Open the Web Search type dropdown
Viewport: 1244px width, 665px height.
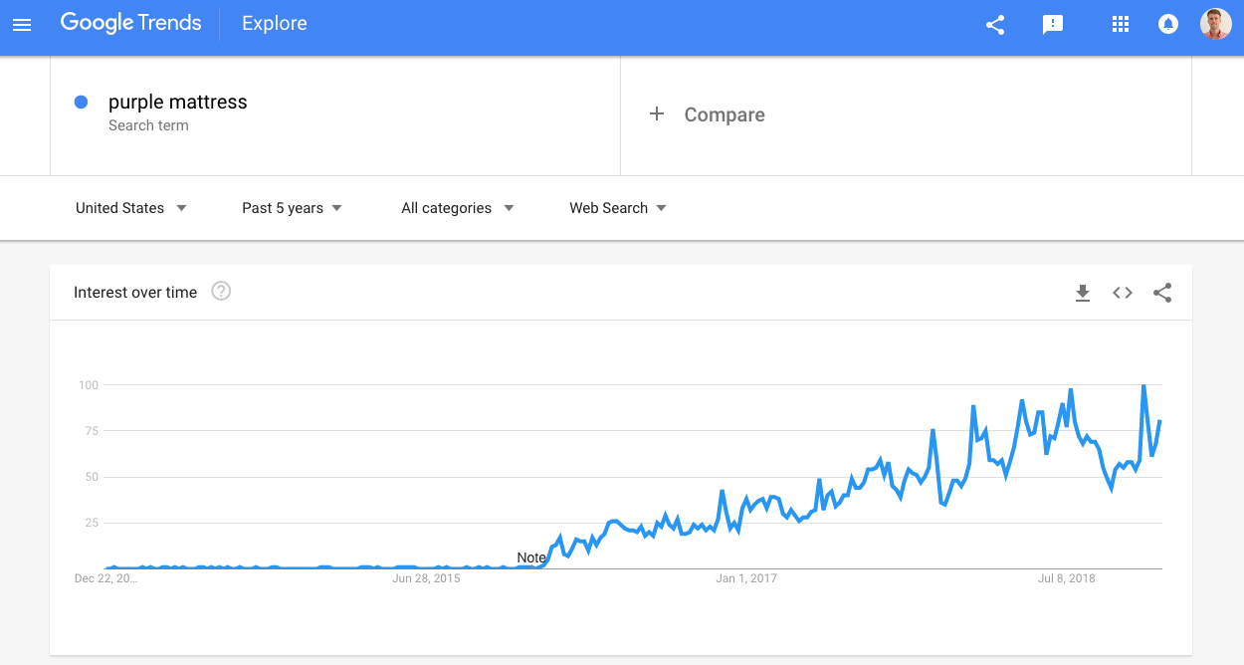tap(617, 208)
